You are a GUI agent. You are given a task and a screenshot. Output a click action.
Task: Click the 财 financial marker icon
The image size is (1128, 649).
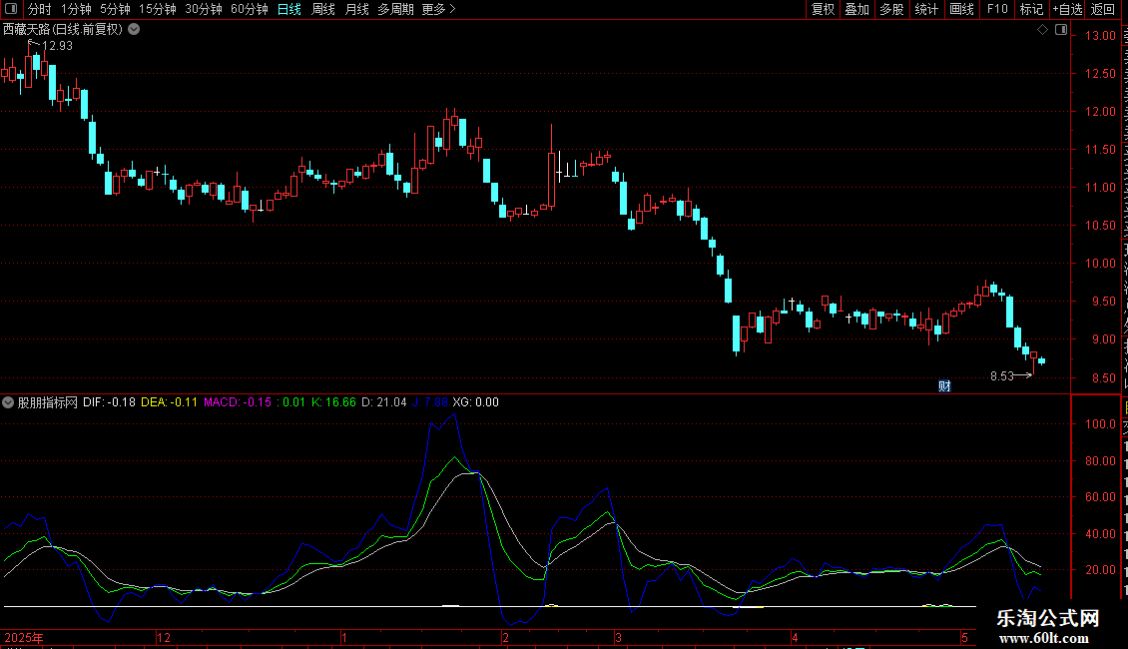pyautogui.click(x=944, y=386)
